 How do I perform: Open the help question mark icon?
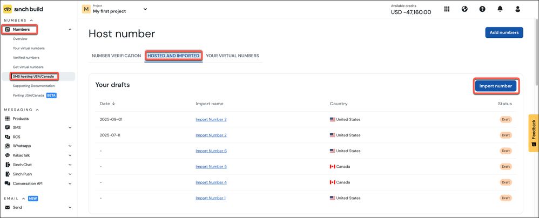[482, 9]
